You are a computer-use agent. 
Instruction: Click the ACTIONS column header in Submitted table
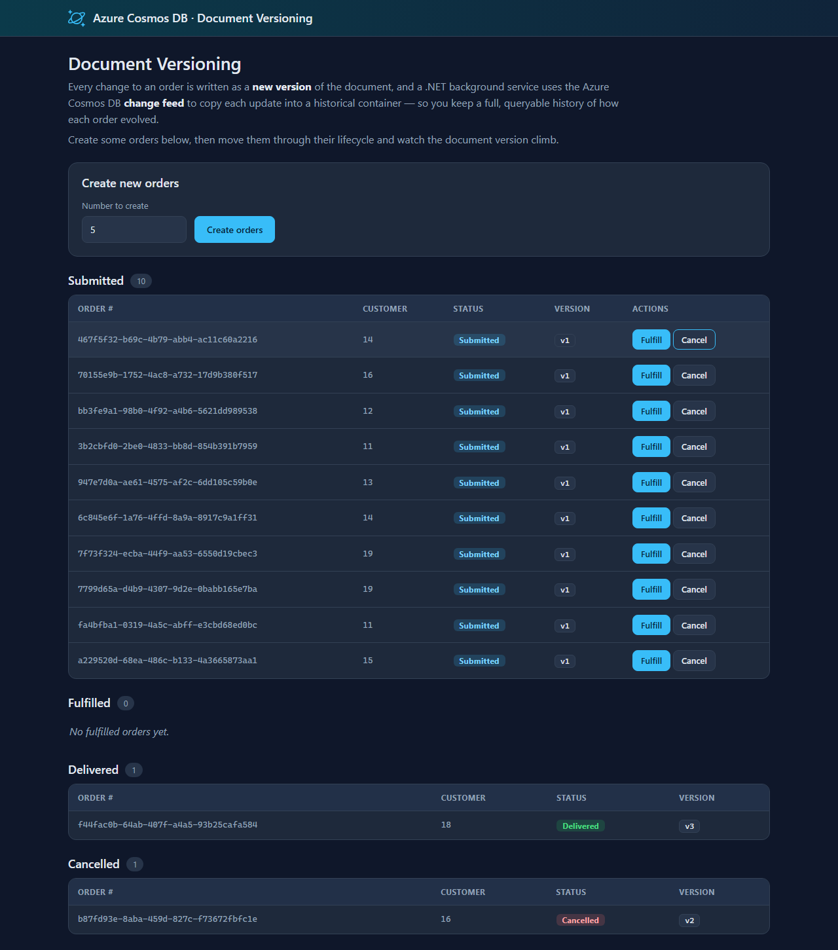click(x=650, y=308)
